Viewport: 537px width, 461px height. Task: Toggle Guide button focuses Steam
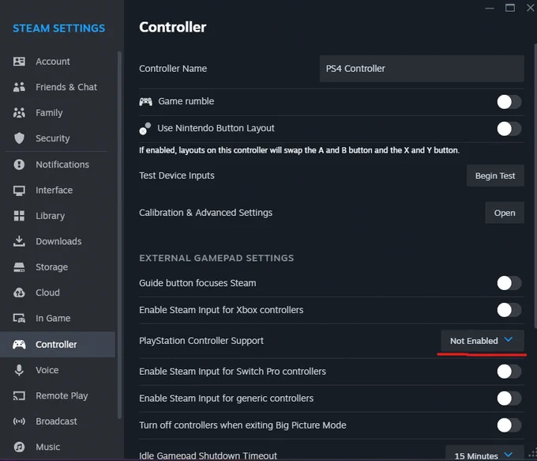509,283
